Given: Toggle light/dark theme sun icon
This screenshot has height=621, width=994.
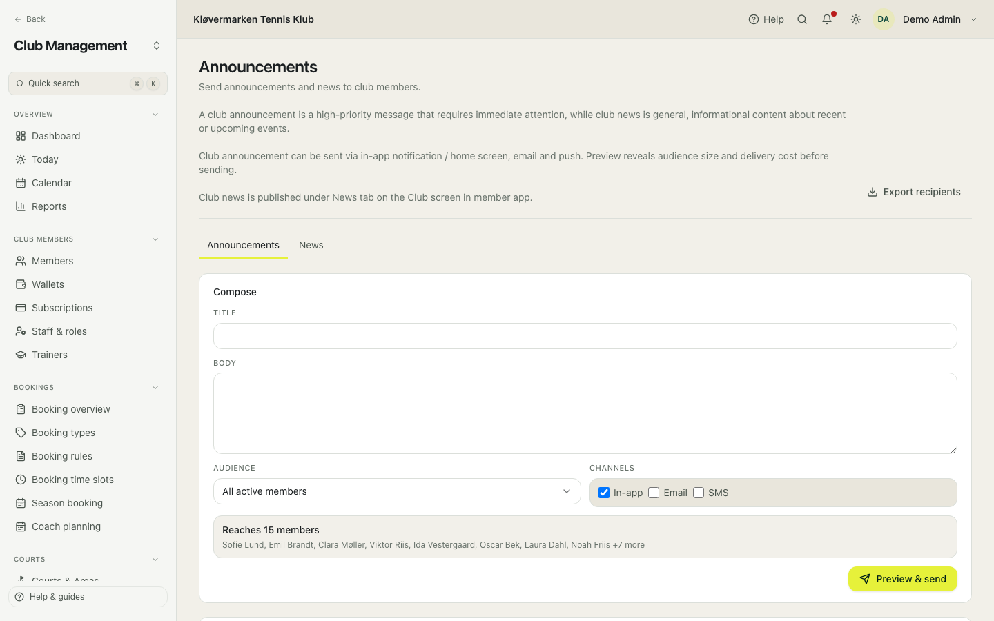Looking at the screenshot, I should pyautogui.click(x=856, y=19).
